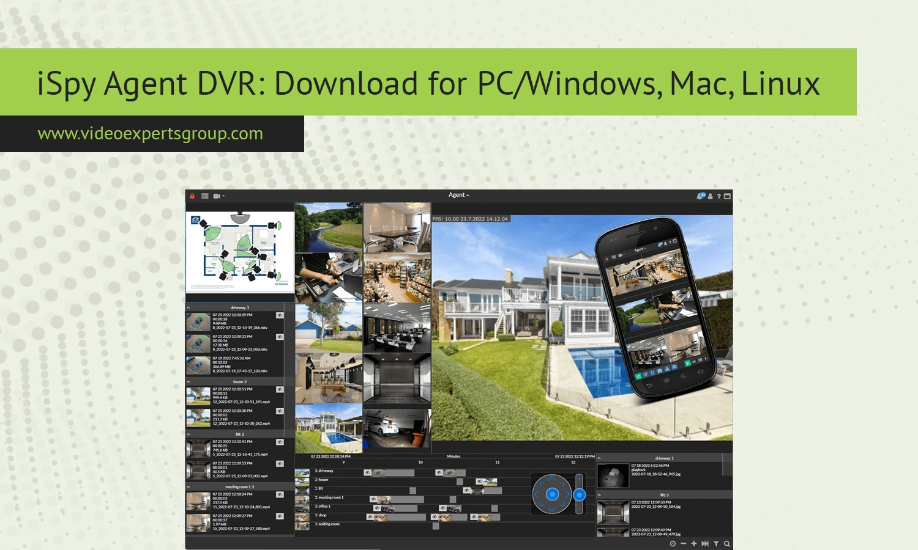Click PTZ left arrow on control pad
Screen dimensions: 918x550
click(x=537, y=494)
